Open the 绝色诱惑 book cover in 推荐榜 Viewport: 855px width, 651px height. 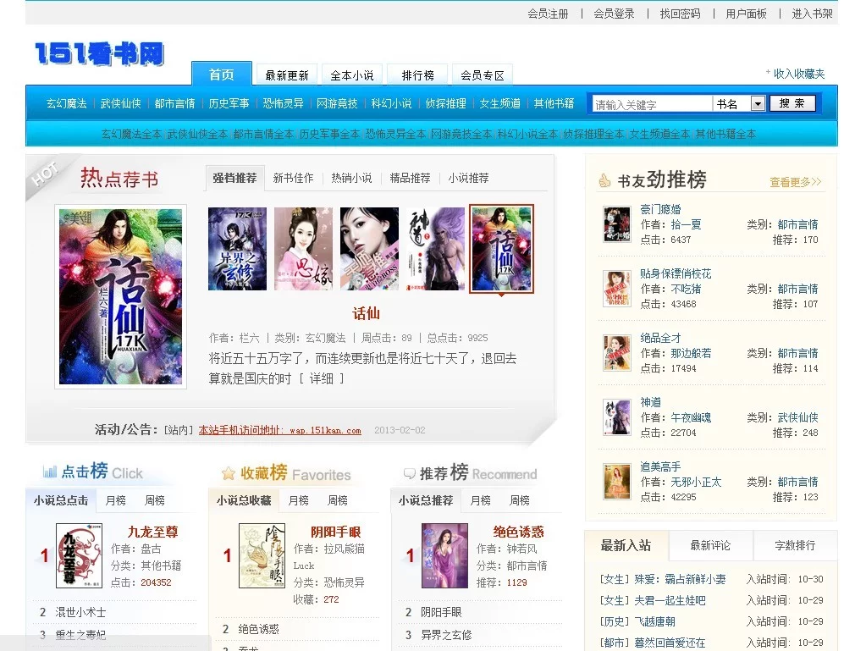tap(444, 555)
